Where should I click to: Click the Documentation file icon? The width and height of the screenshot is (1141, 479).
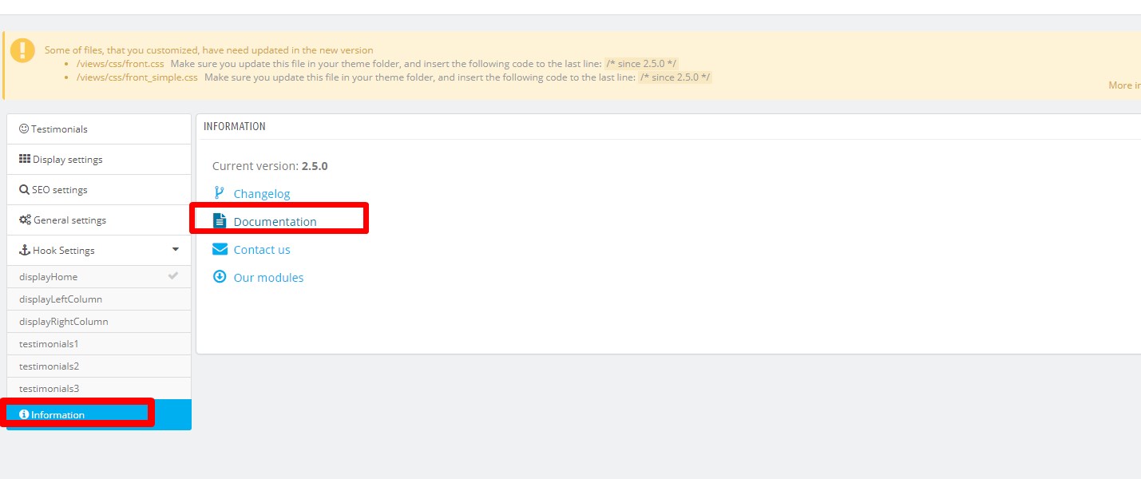click(x=220, y=221)
